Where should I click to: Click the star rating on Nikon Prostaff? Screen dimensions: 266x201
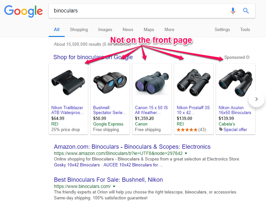coord(189,130)
